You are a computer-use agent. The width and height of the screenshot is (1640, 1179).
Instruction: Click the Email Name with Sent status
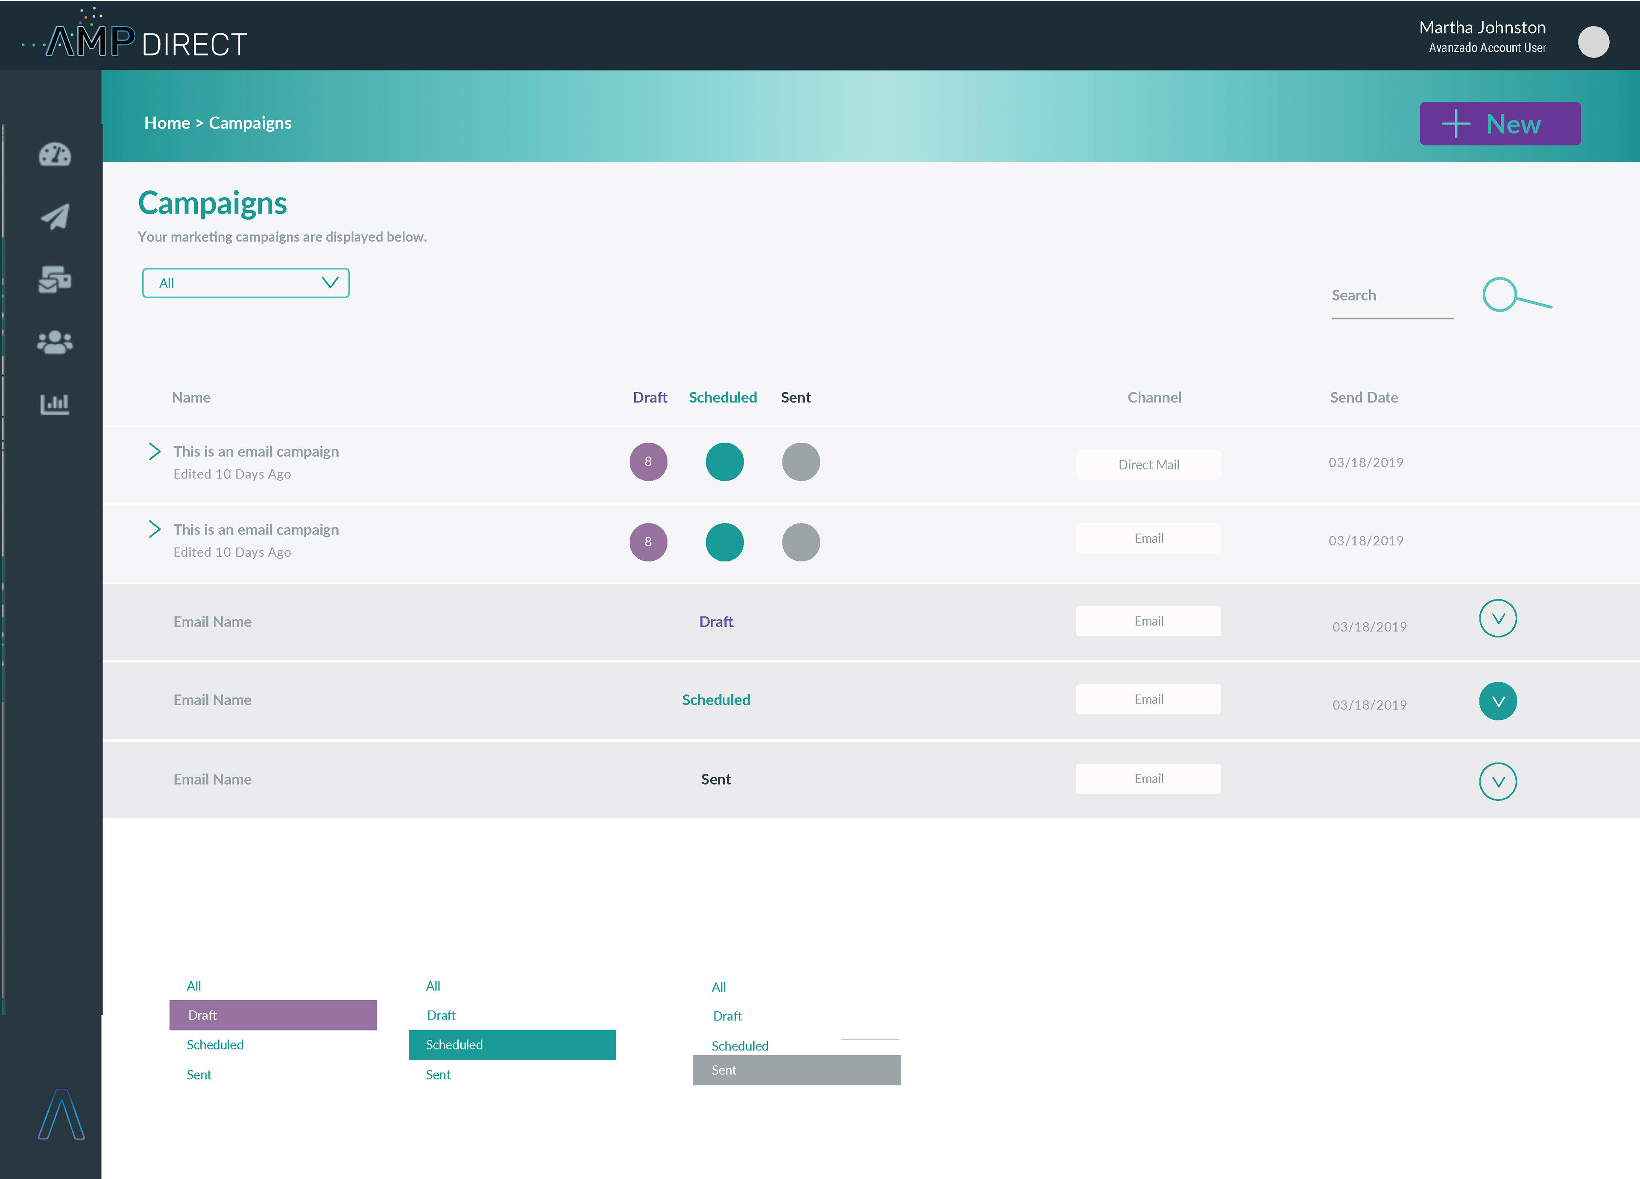(213, 779)
